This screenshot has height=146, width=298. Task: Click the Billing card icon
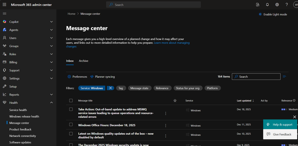4,62
